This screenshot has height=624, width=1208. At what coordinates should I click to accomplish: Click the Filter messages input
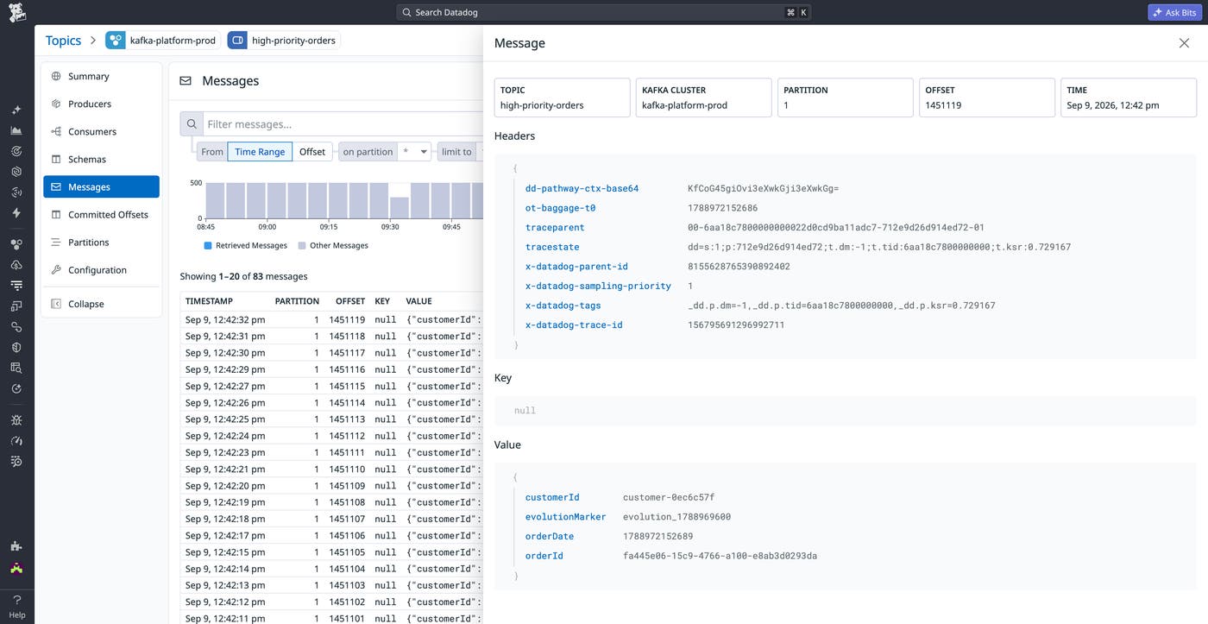(x=343, y=124)
